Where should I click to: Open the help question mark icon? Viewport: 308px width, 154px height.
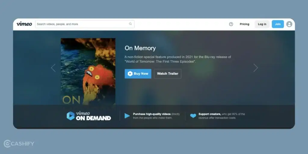[x=231, y=24]
